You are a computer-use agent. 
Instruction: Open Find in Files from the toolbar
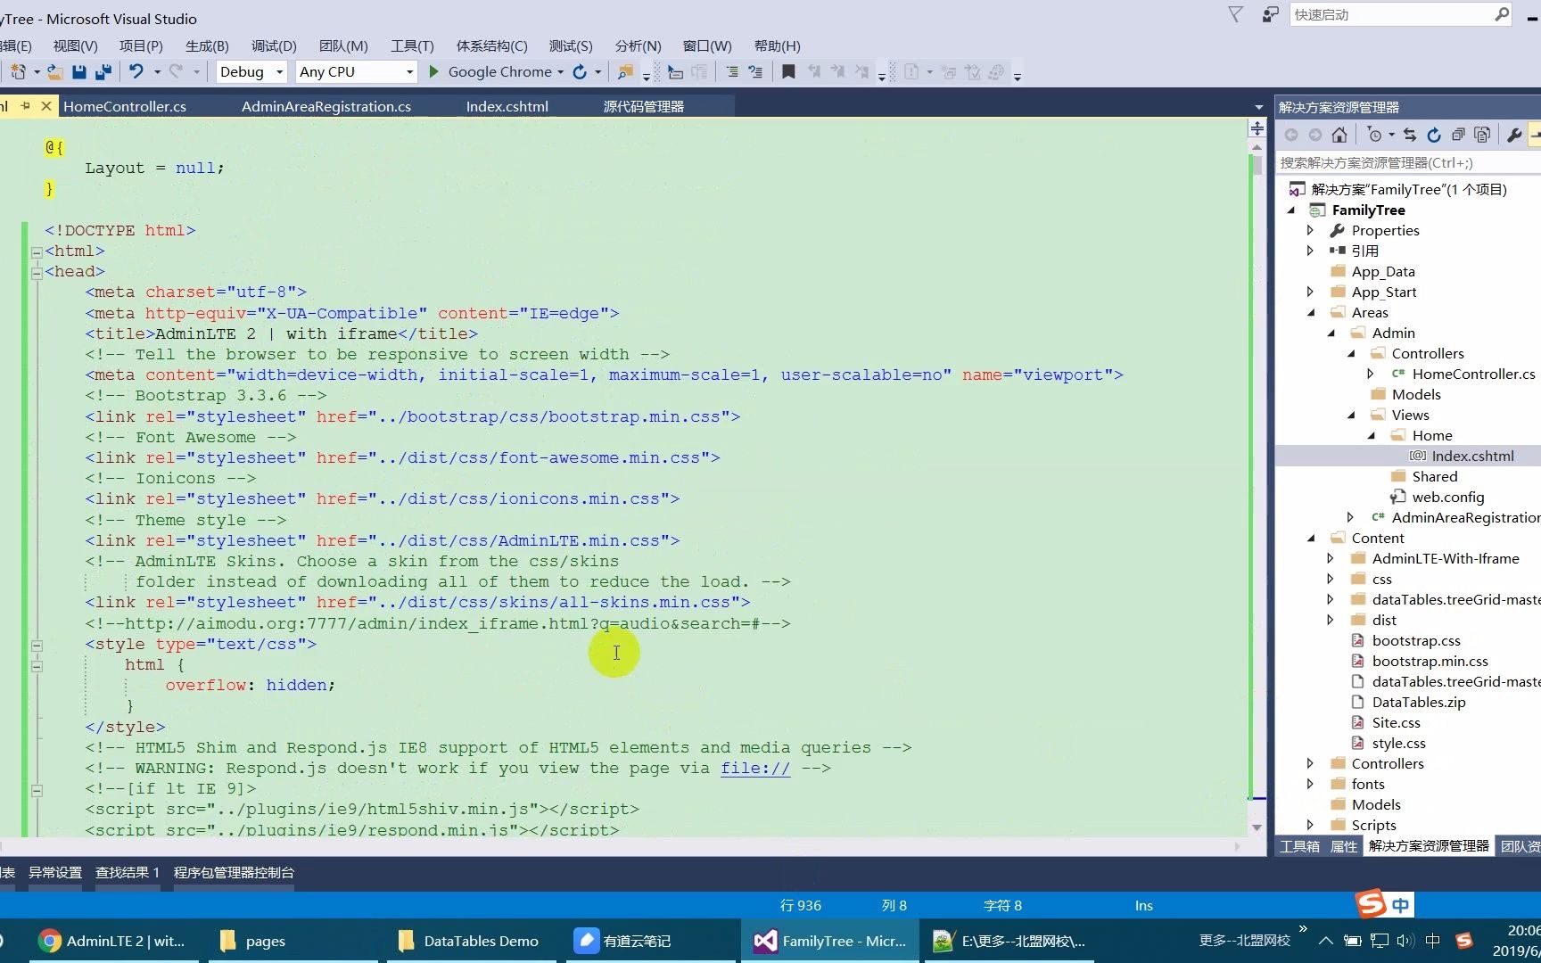625,71
